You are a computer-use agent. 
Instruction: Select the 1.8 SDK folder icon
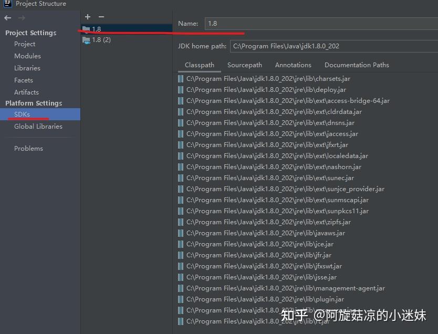click(x=86, y=29)
